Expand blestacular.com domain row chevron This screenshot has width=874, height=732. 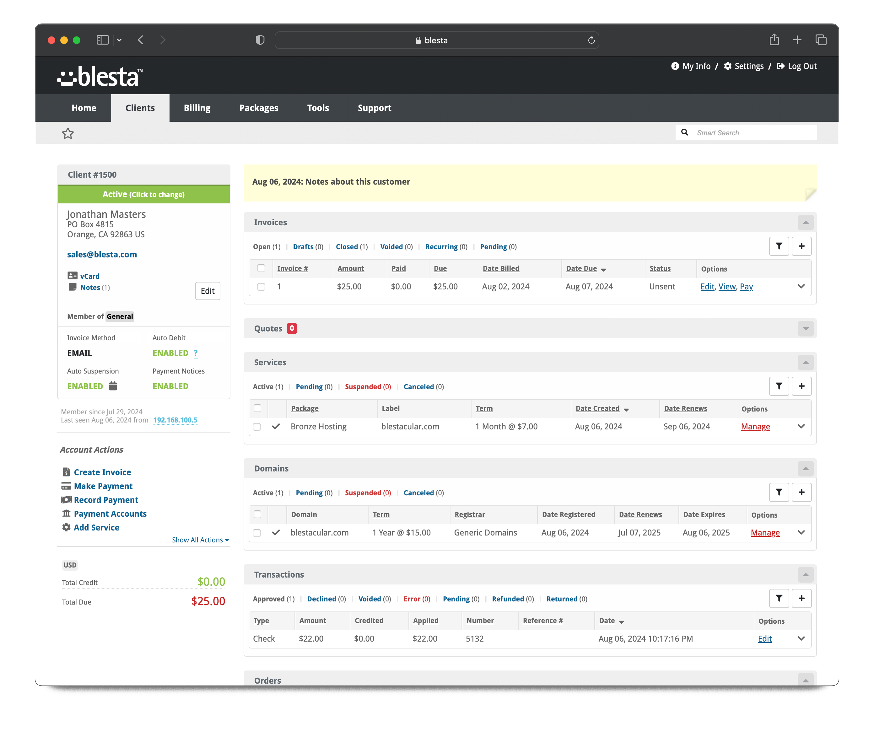[801, 532]
